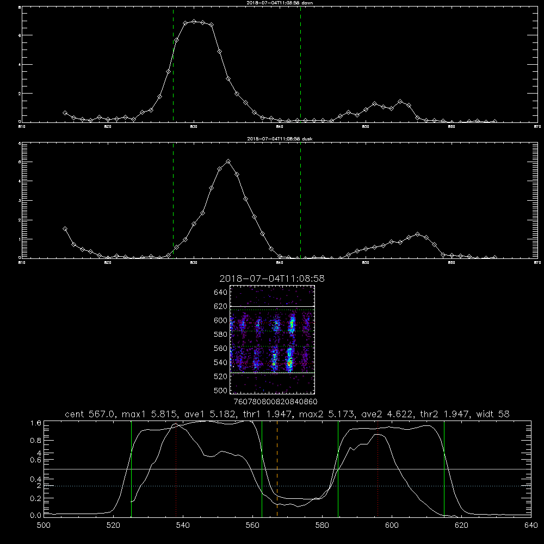Click the green solid boundary line near 615
The image size is (544, 544).
coord(444,468)
